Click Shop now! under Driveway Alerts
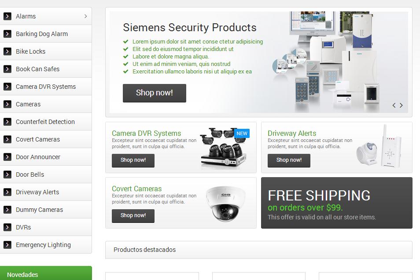The image size is (420, 280). coord(289,160)
